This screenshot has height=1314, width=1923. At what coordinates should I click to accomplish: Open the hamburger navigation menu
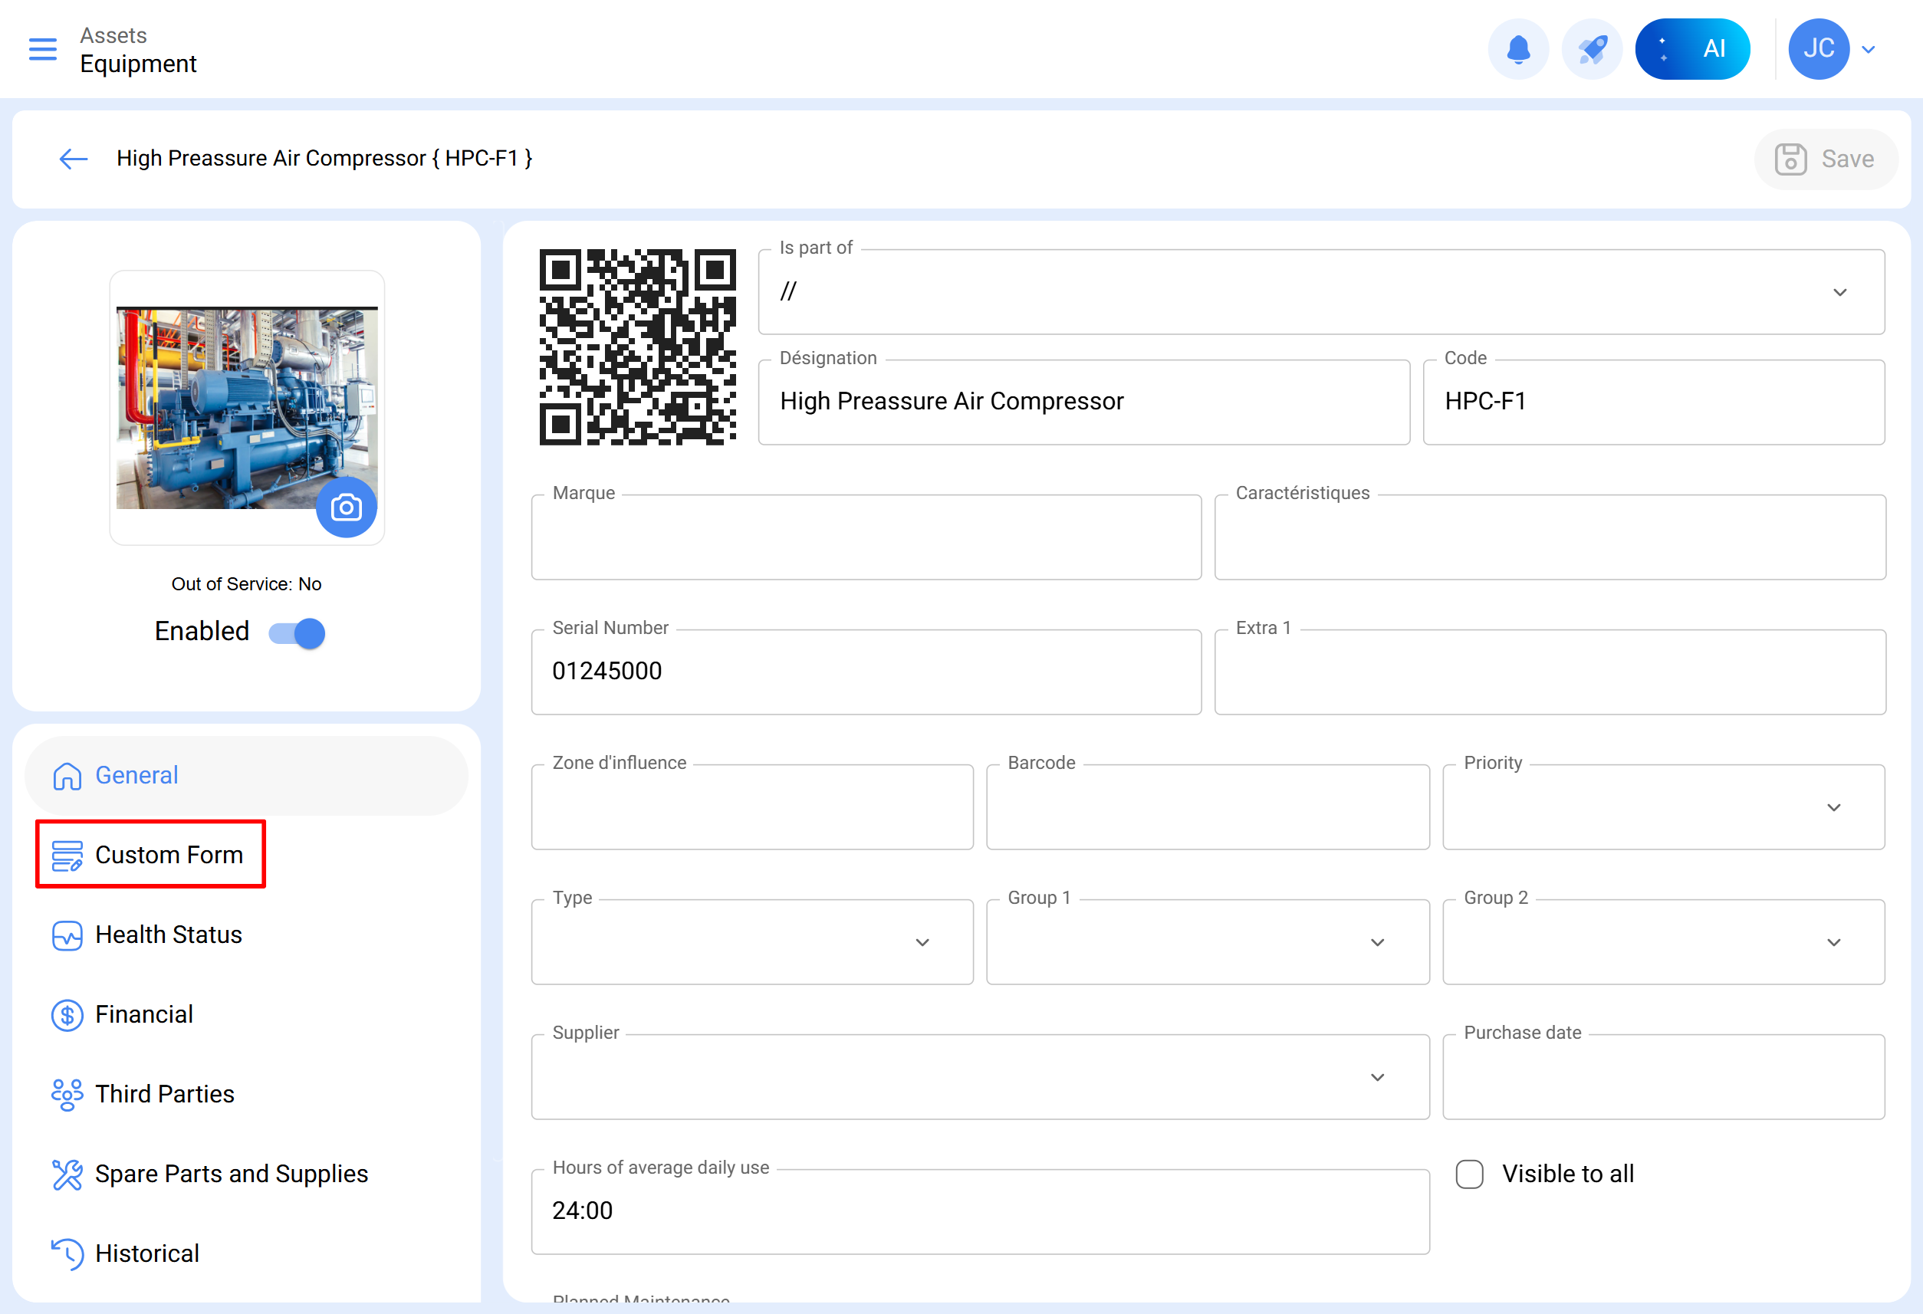coord(42,49)
